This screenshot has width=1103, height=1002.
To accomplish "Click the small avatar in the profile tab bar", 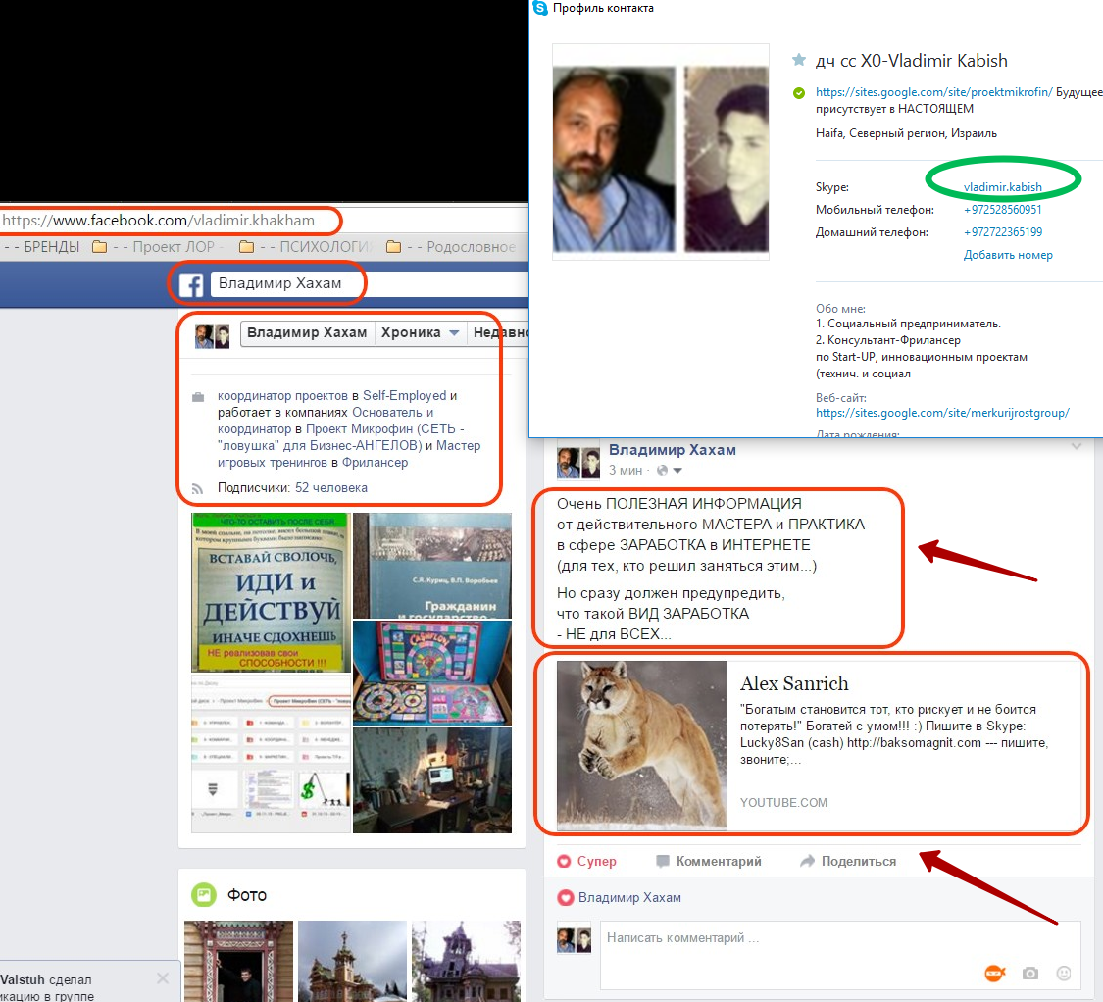I will [213, 336].
